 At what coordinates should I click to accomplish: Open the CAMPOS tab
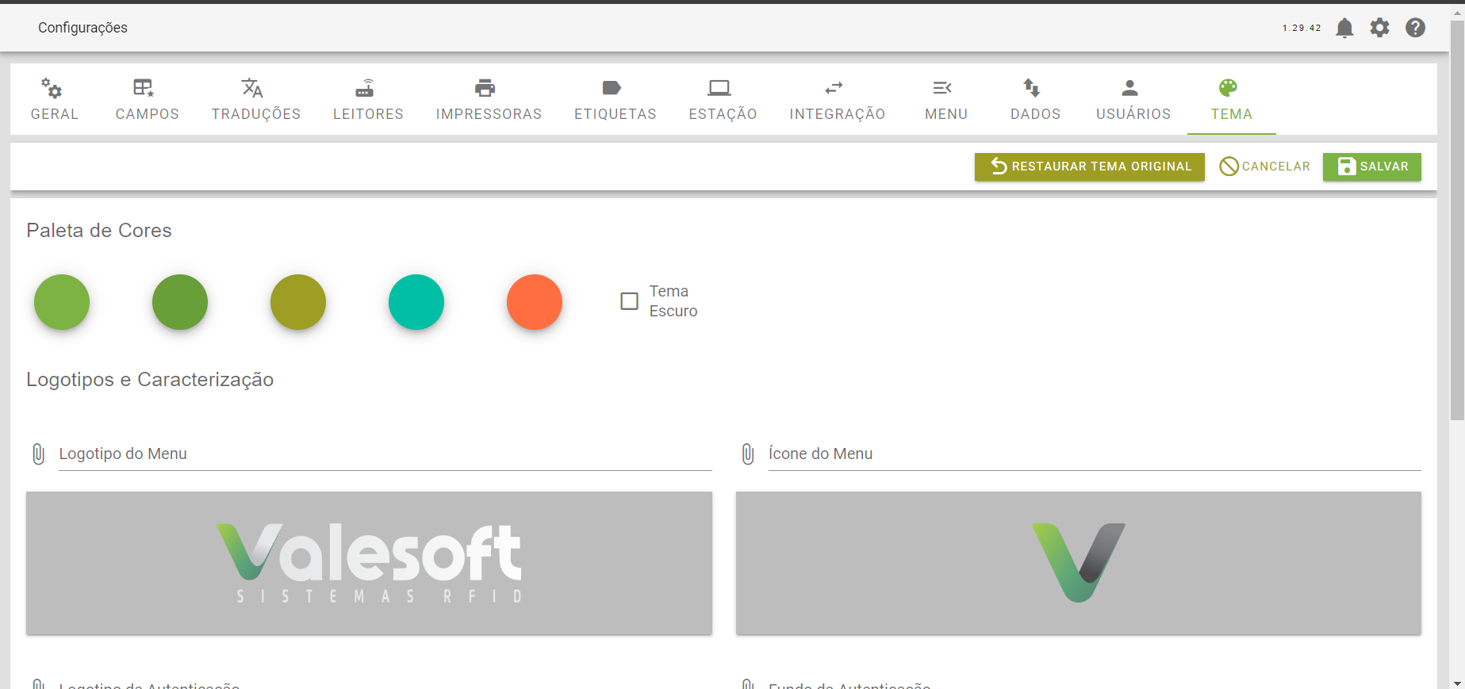148,114
